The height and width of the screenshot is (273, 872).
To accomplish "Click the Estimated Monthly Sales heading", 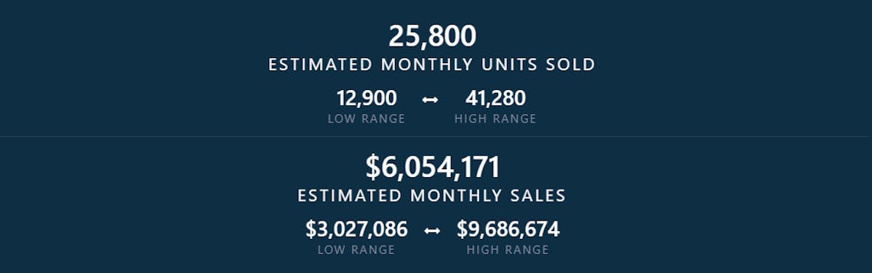I will (431, 196).
